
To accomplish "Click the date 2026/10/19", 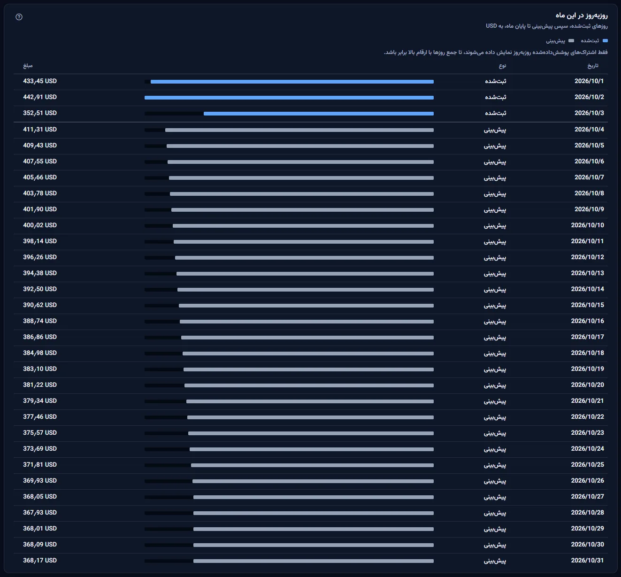I will coord(588,369).
